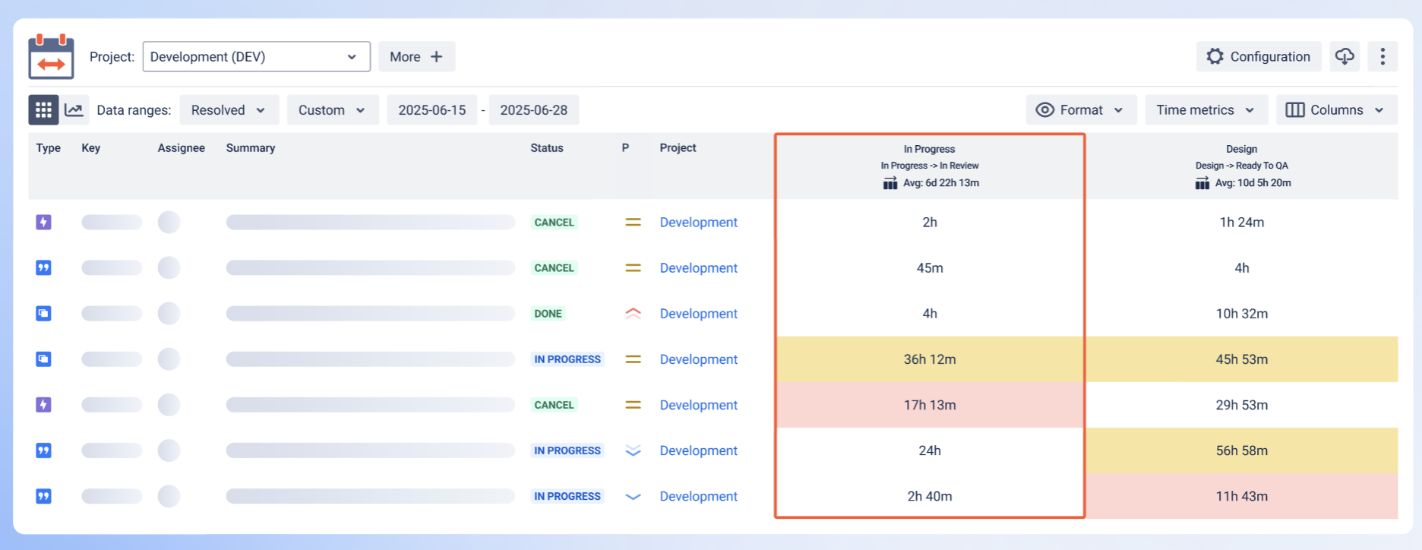Expand the Columns dropdown

[1336, 110]
